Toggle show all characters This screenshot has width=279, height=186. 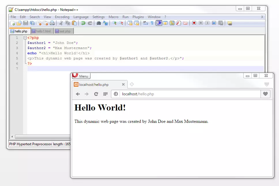(x=152, y=23)
